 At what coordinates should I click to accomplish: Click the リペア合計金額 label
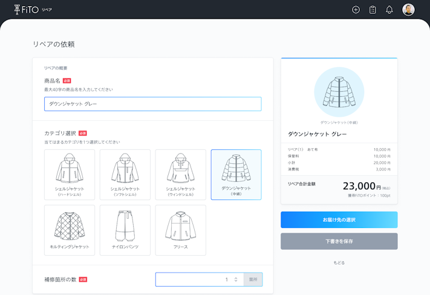301,184
